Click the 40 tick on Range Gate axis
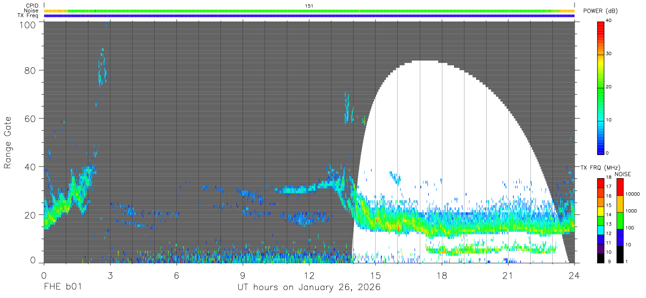Image resolution: width=646 pixels, height=298 pixels. point(30,167)
